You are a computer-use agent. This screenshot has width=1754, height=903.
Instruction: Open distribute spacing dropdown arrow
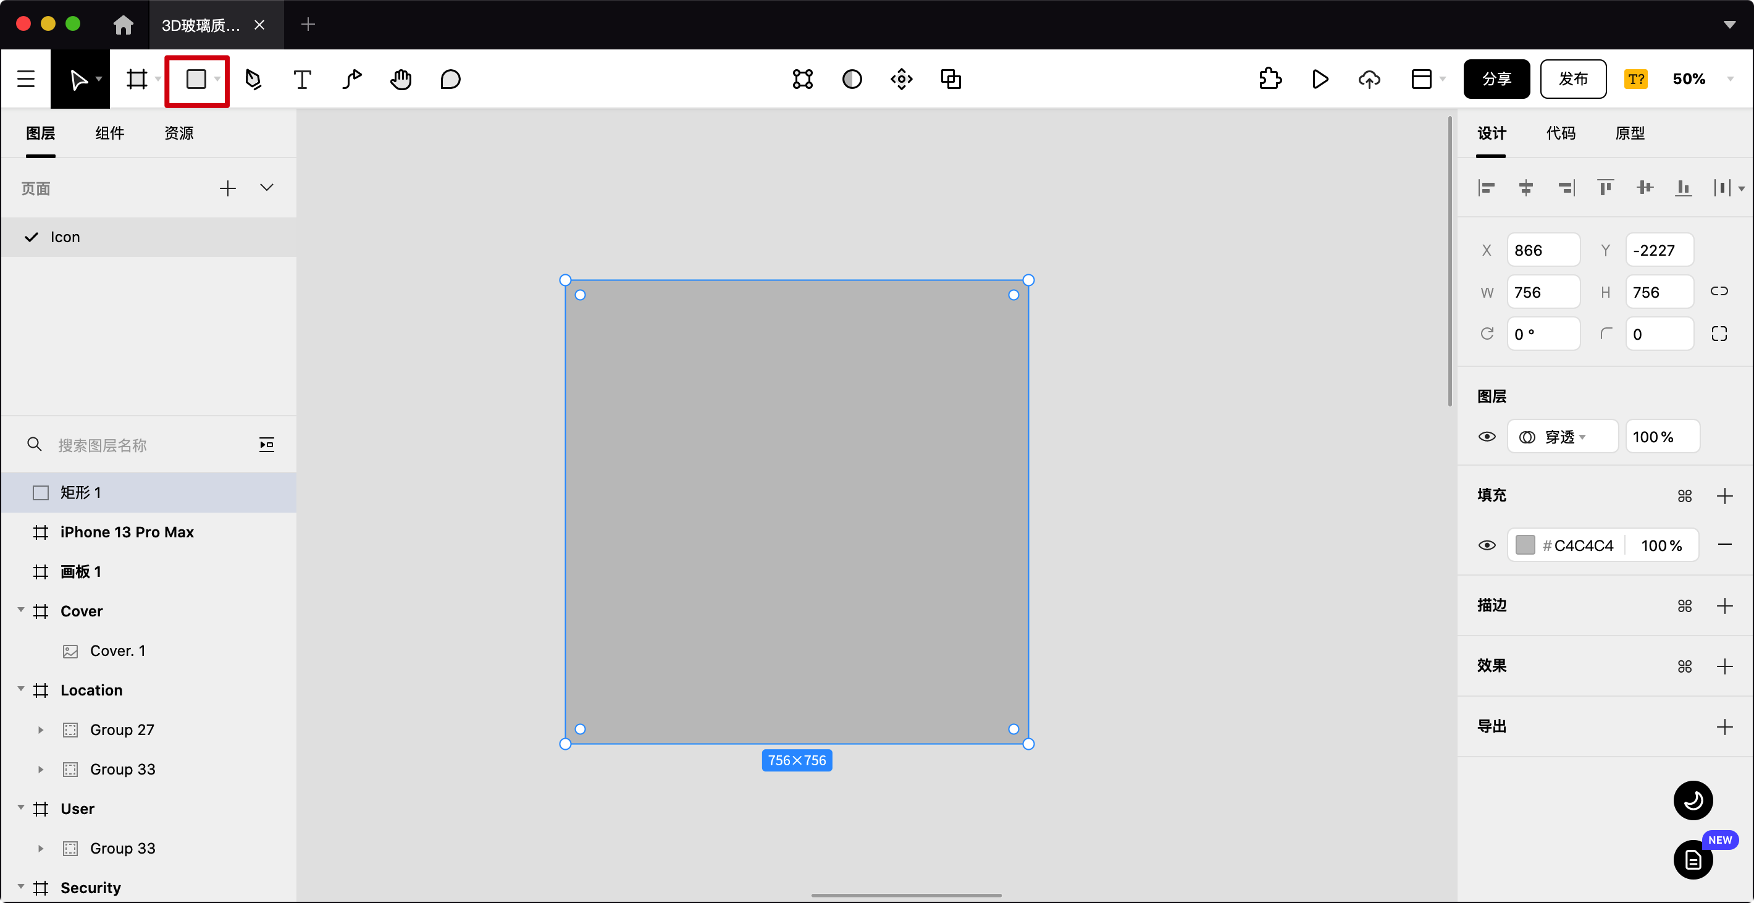click(x=1741, y=188)
